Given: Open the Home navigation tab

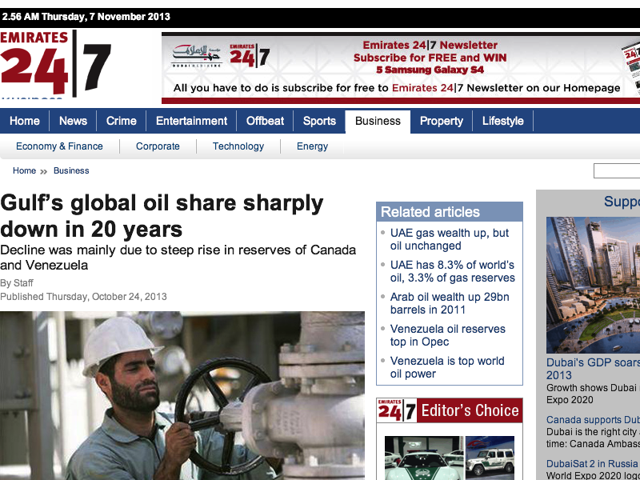Looking at the screenshot, I should pyautogui.click(x=25, y=121).
